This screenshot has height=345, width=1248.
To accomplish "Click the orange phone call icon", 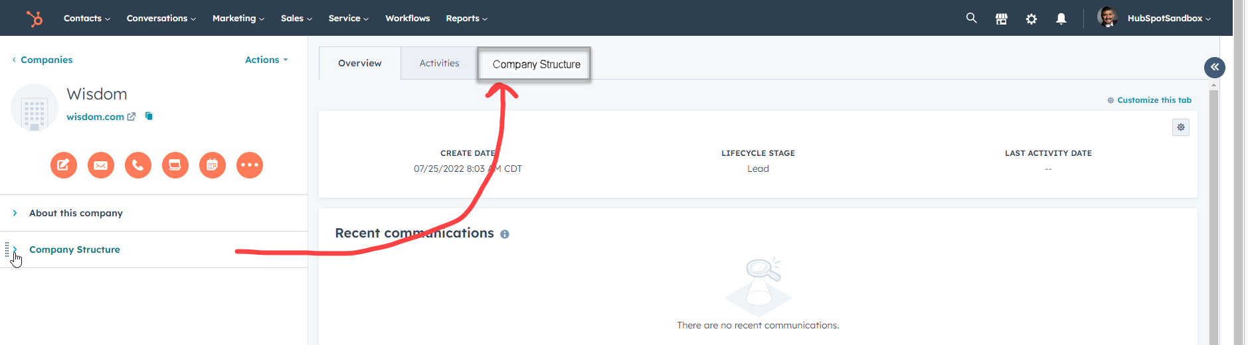I will tap(138, 165).
